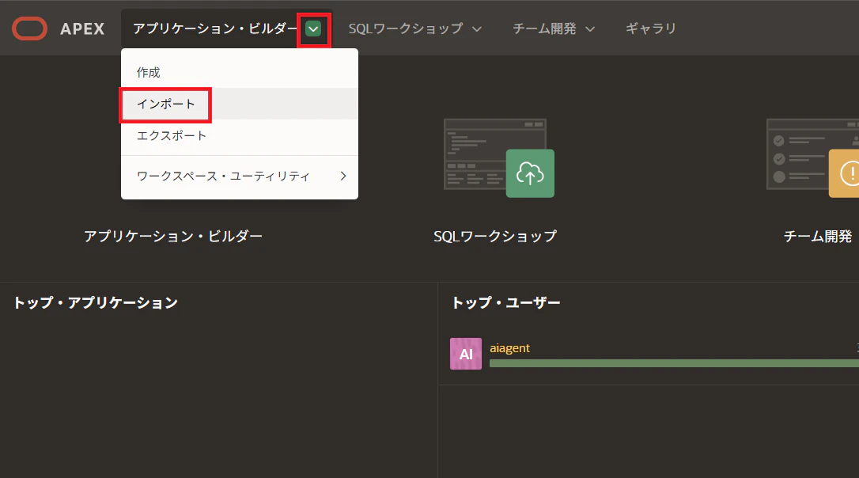859x478 pixels.
Task: Click the AI user avatar
Action: click(x=466, y=354)
